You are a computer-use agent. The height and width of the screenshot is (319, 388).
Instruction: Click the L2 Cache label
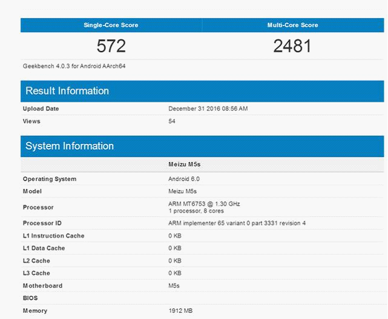36,261
